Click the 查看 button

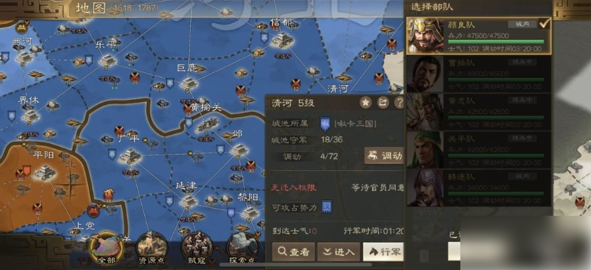(x=293, y=252)
